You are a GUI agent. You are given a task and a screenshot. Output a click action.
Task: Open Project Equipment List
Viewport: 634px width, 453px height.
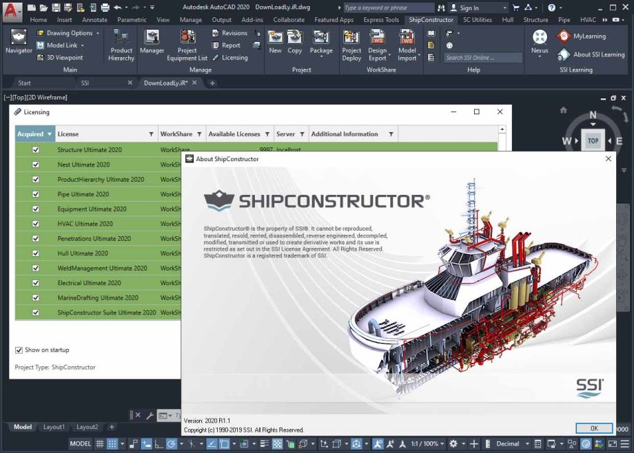click(187, 45)
